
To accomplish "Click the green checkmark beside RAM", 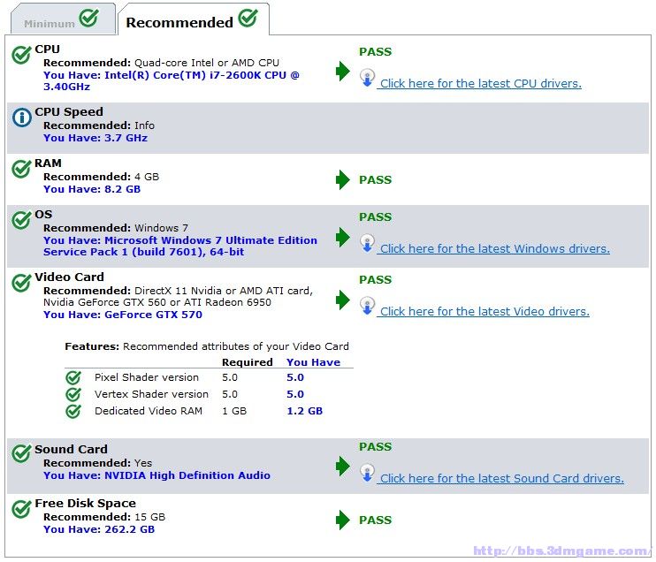I will 21,169.
